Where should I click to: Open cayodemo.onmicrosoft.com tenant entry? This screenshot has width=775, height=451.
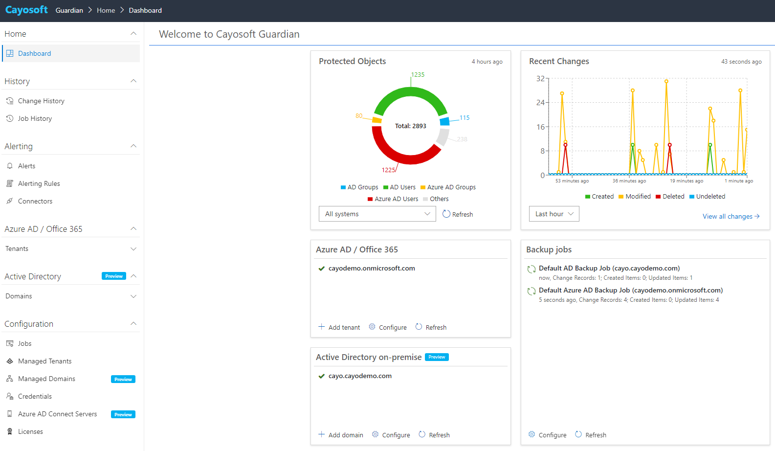coord(372,268)
